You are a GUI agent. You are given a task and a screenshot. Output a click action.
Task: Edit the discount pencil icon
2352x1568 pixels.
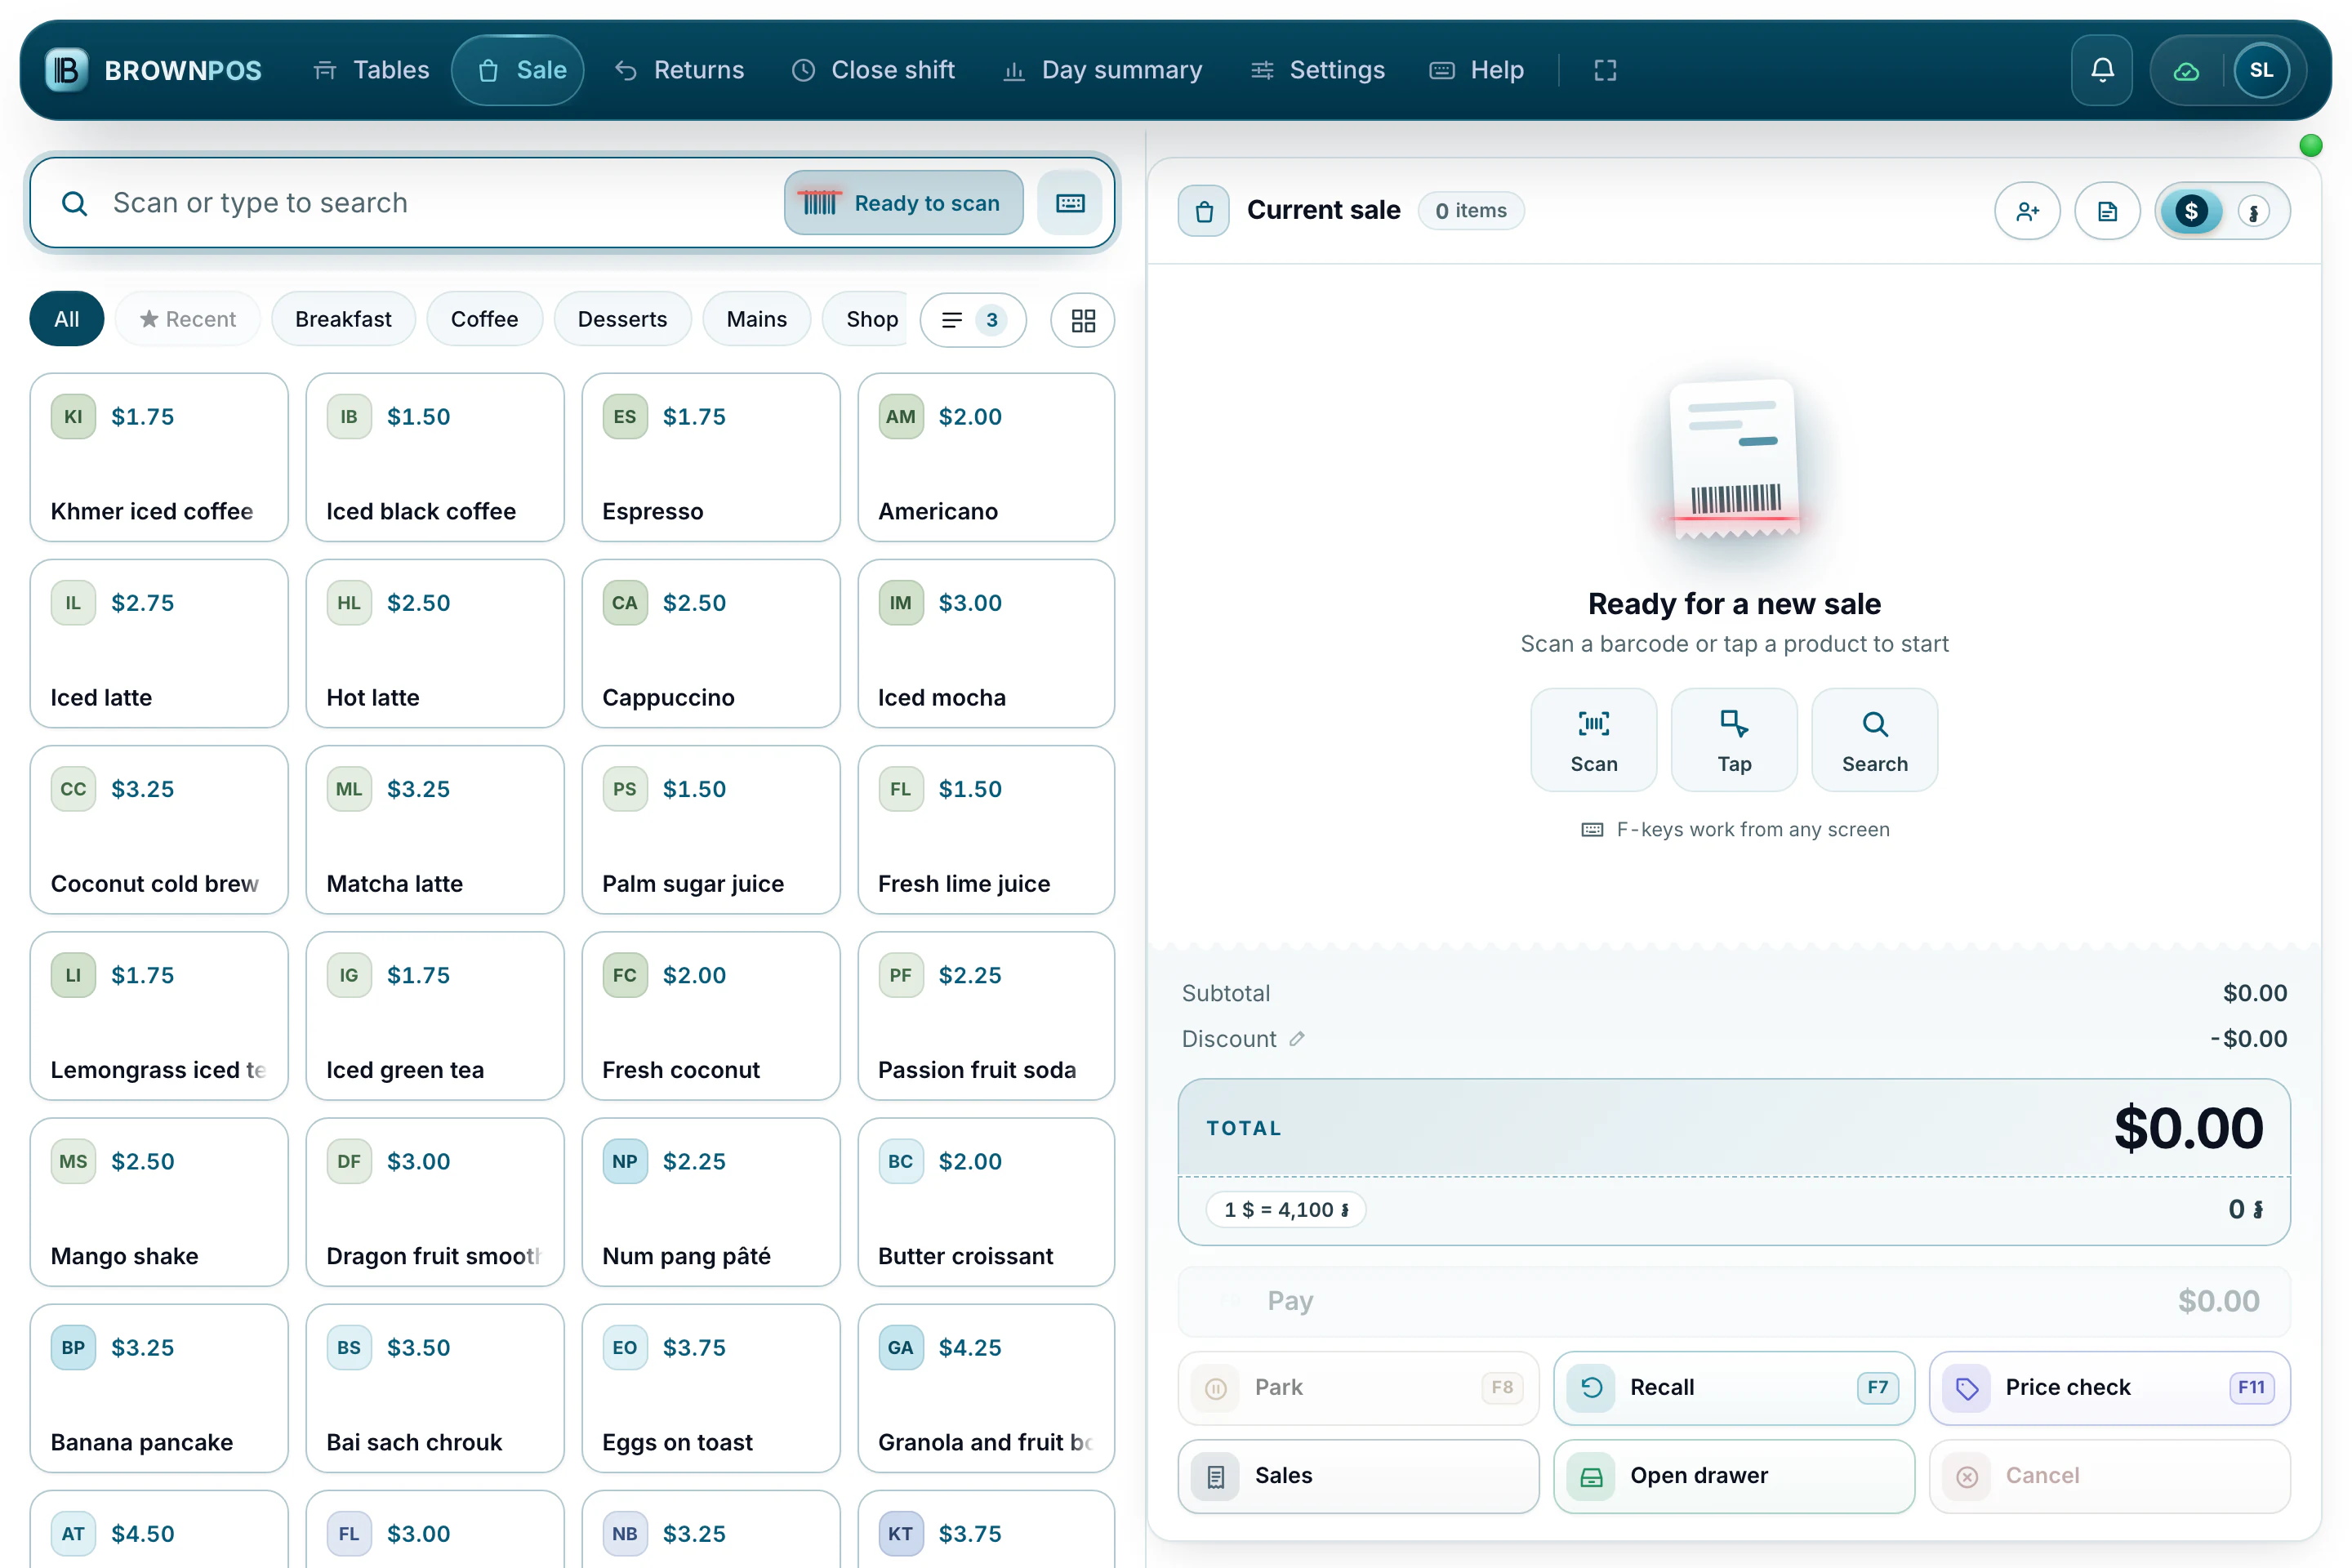pos(1297,1039)
